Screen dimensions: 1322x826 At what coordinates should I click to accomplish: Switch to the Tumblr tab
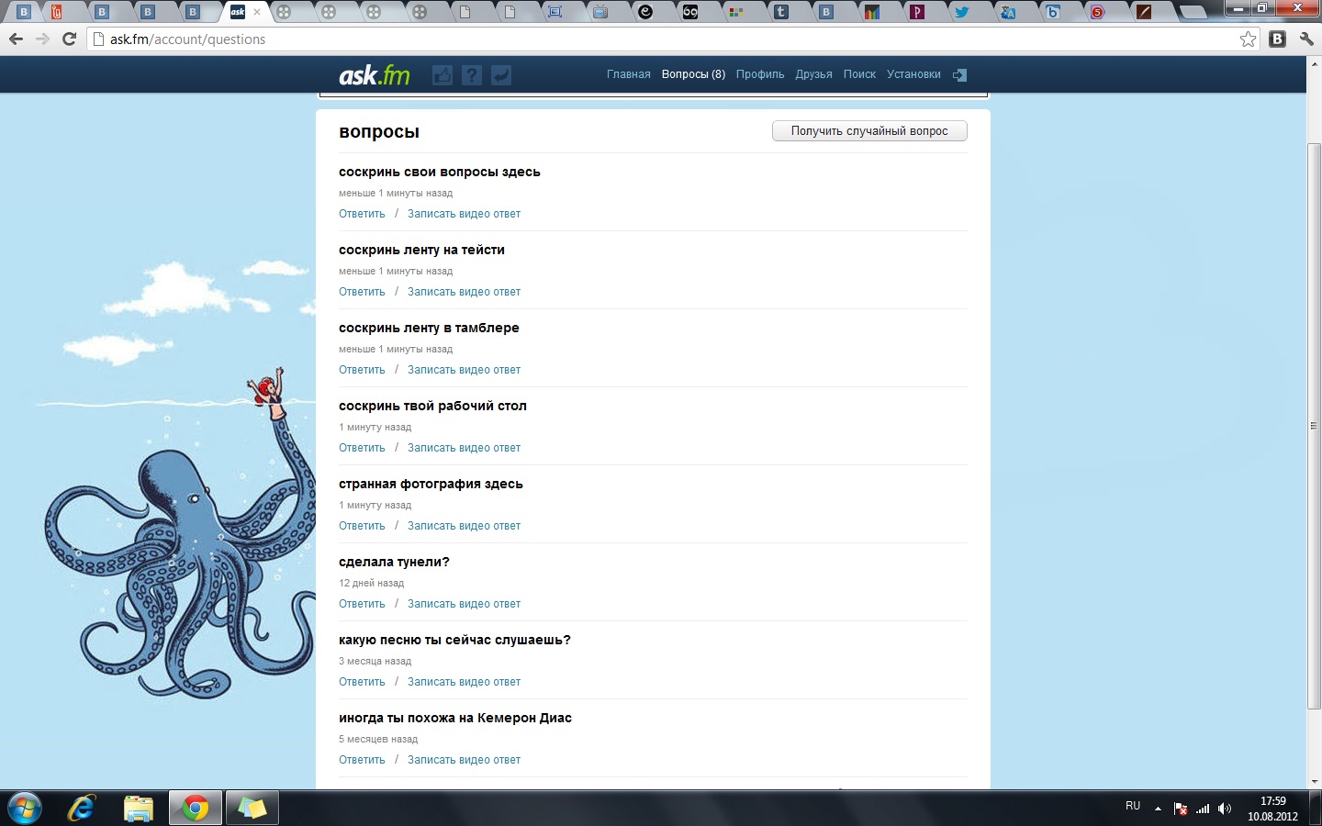point(780,12)
